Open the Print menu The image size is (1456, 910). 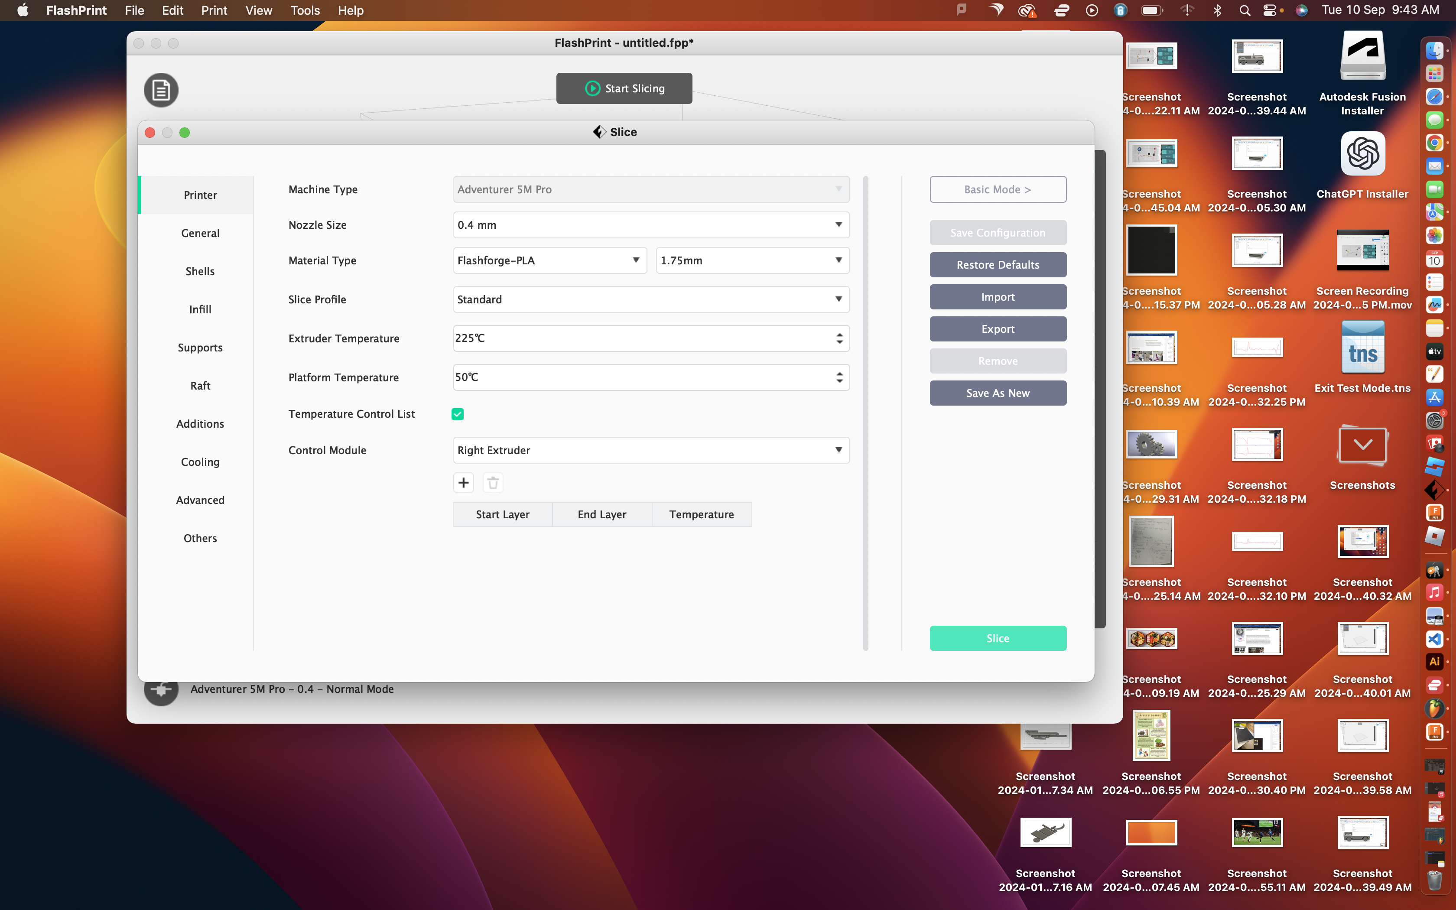214,10
